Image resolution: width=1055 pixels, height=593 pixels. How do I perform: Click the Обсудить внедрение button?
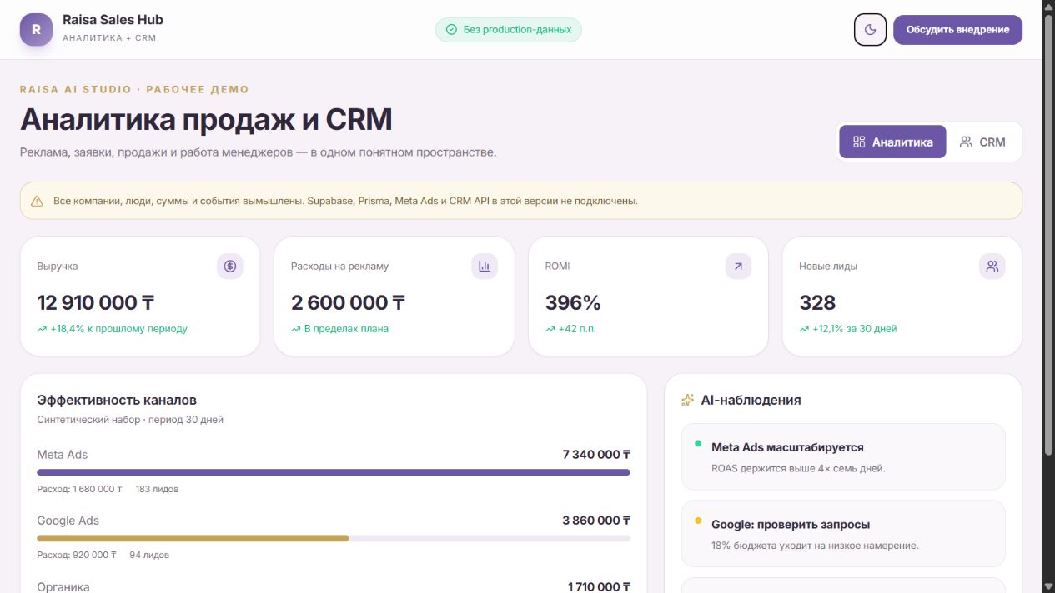957,30
